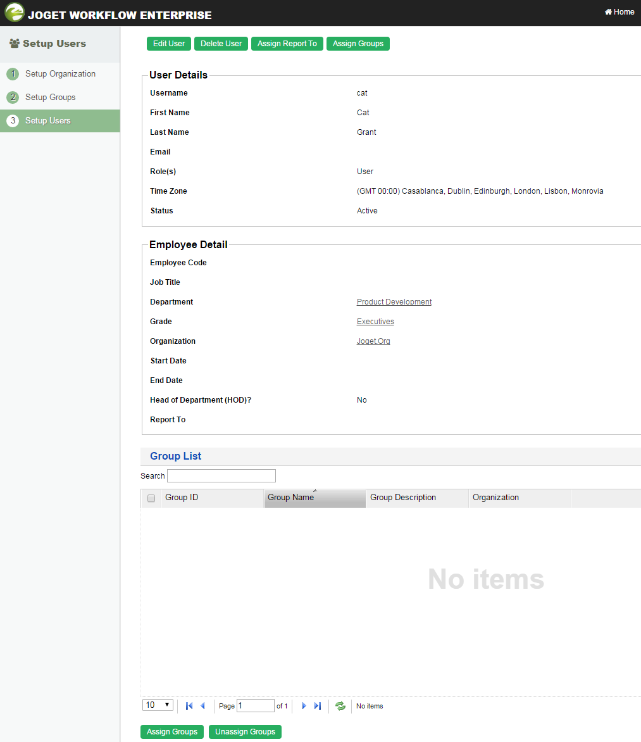Go to previous page arrow
Viewport: 641px width, 742px height.
coord(202,706)
